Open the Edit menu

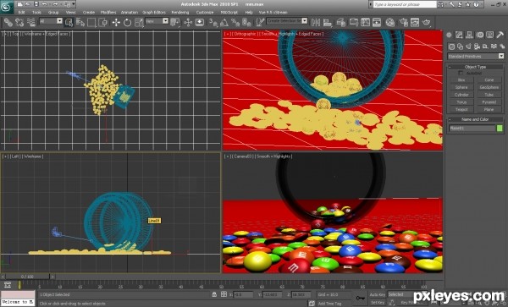click(x=22, y=13)
